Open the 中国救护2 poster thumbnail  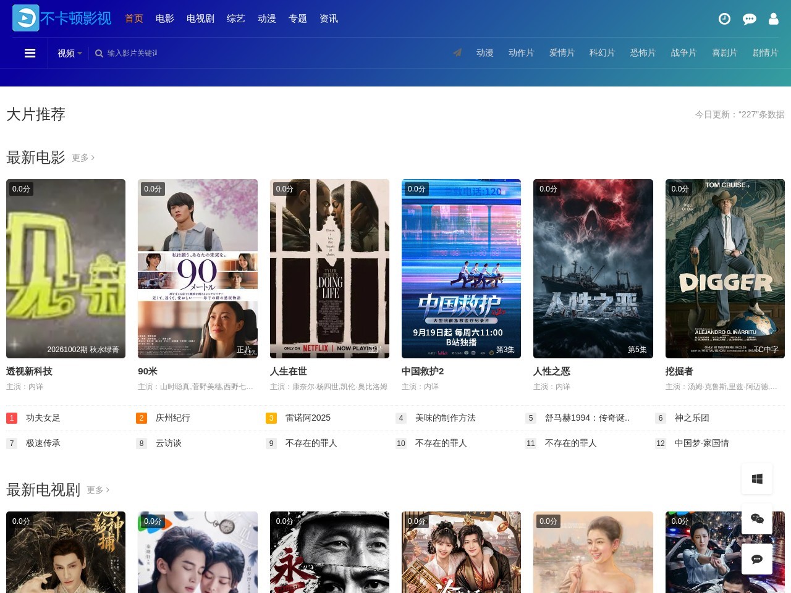461,269
